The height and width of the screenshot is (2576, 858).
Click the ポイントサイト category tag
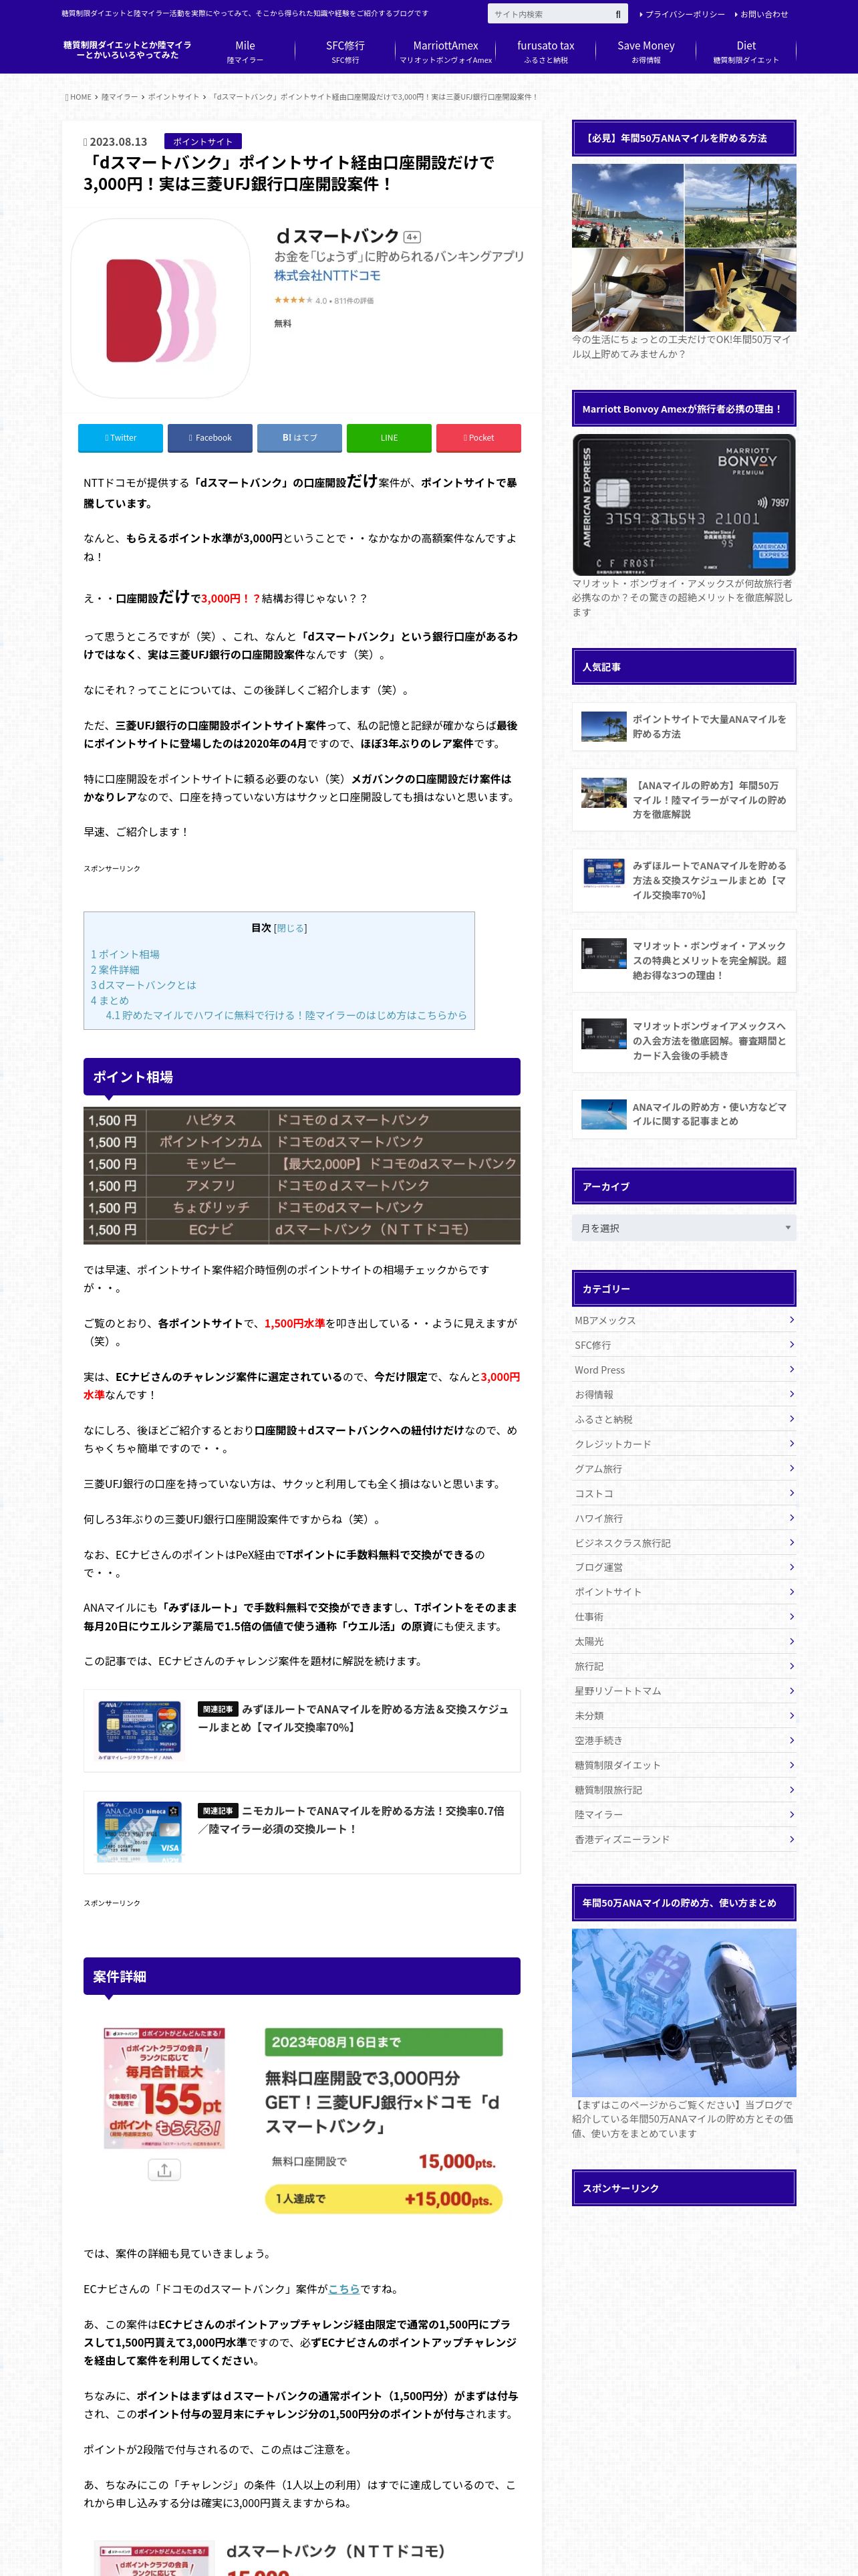pyautogui.click(x=202, y=141)
